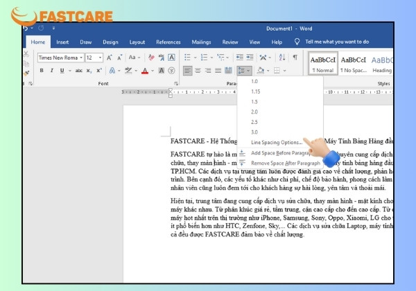Image resolution: width=416 pixels, height=291 pixels.
Task: Apply Borders to paragraph
Action: [x=277, y=71]
